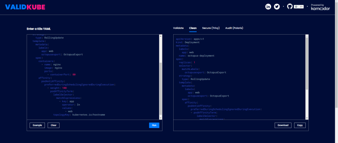Click 'containers:' line in input editor

(46, 61)
